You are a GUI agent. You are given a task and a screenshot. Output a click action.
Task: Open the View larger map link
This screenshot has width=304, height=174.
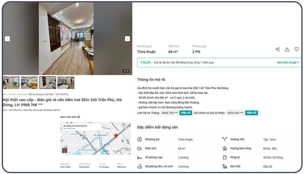pos(69,129)
